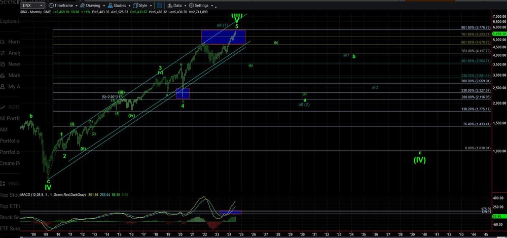Expand the Timeframe dropdown arrow
The width and height of the screenshot is (507, 238).
(x=76, y=6)
